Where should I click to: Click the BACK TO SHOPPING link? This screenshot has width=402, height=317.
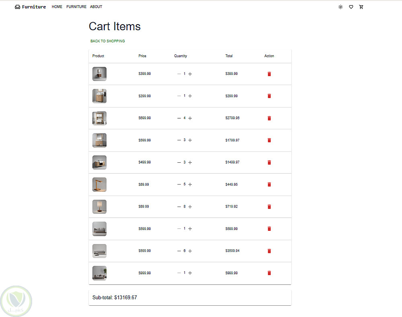(x=108, y=41)
